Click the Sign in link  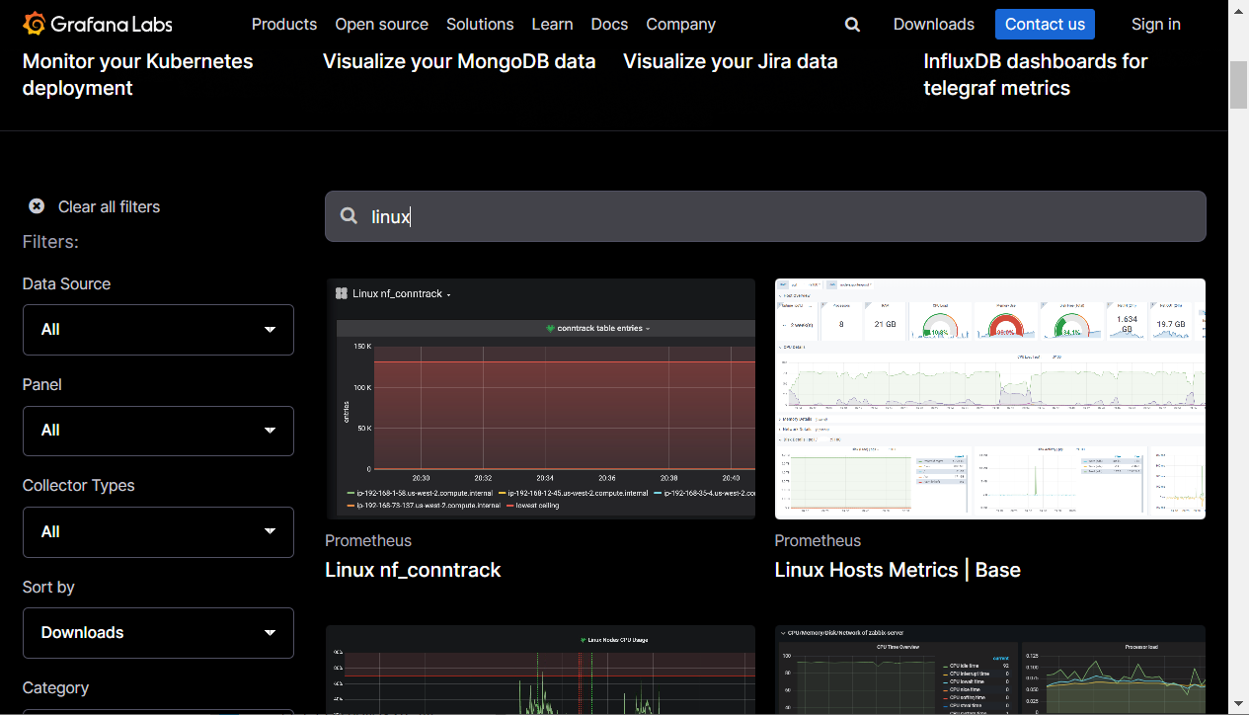tap(1155, 25)
